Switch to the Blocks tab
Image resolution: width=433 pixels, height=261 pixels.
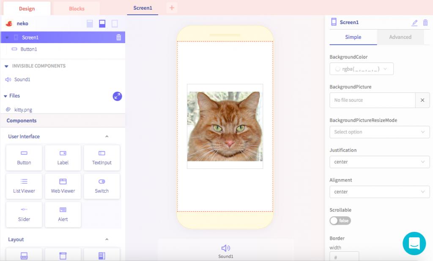pos(77,8)
